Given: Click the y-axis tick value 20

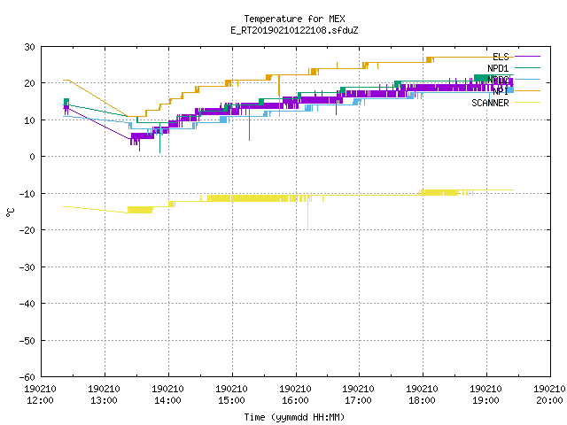Looking at the screenshot, I should coord(29,83).
